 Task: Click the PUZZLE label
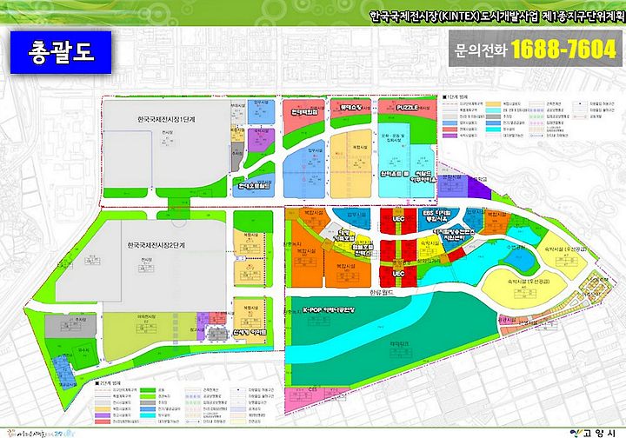click(x=407, y=108)
